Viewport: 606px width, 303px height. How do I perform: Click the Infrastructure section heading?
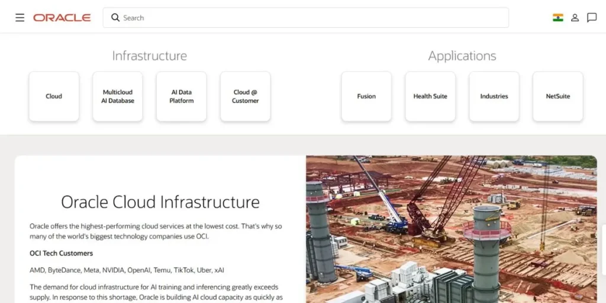(x=150, y=56)
